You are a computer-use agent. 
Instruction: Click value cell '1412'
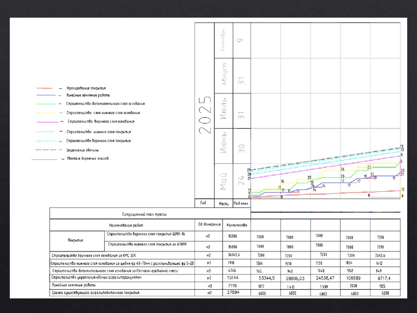tap(379, 263)
